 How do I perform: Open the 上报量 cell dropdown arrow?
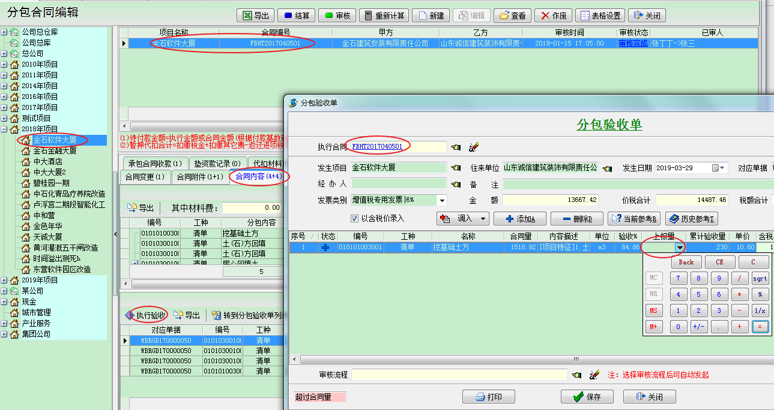tap(679, 247)
